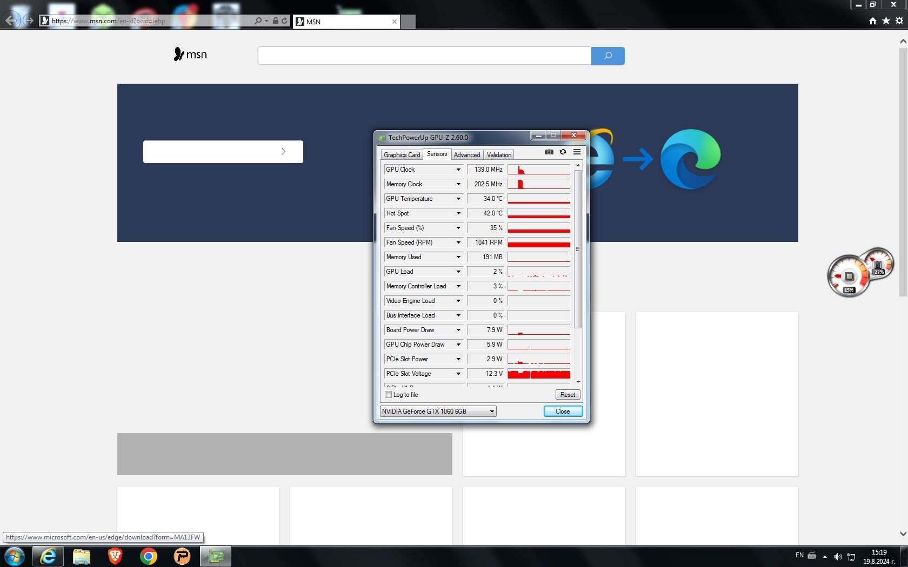Open the Windows Start button
The width and height of the screenshot is (908, 567).
click(14, 556)
